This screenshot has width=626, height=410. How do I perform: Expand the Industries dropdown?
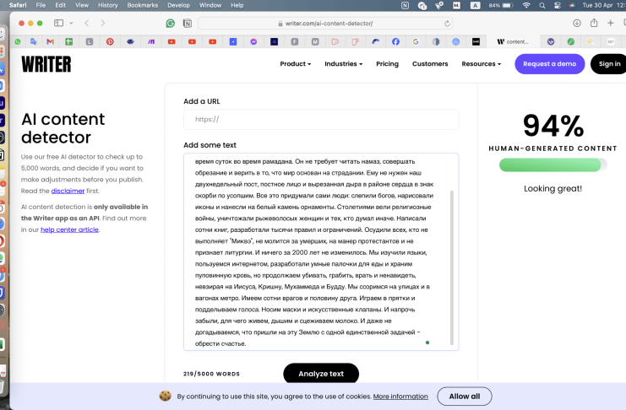point(343,64)
